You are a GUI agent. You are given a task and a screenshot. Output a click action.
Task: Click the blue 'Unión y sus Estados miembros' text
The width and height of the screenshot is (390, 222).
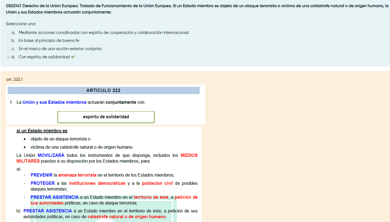54,102
